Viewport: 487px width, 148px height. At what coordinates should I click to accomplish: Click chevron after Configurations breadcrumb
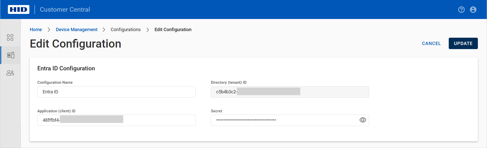(x=147, y=30)
